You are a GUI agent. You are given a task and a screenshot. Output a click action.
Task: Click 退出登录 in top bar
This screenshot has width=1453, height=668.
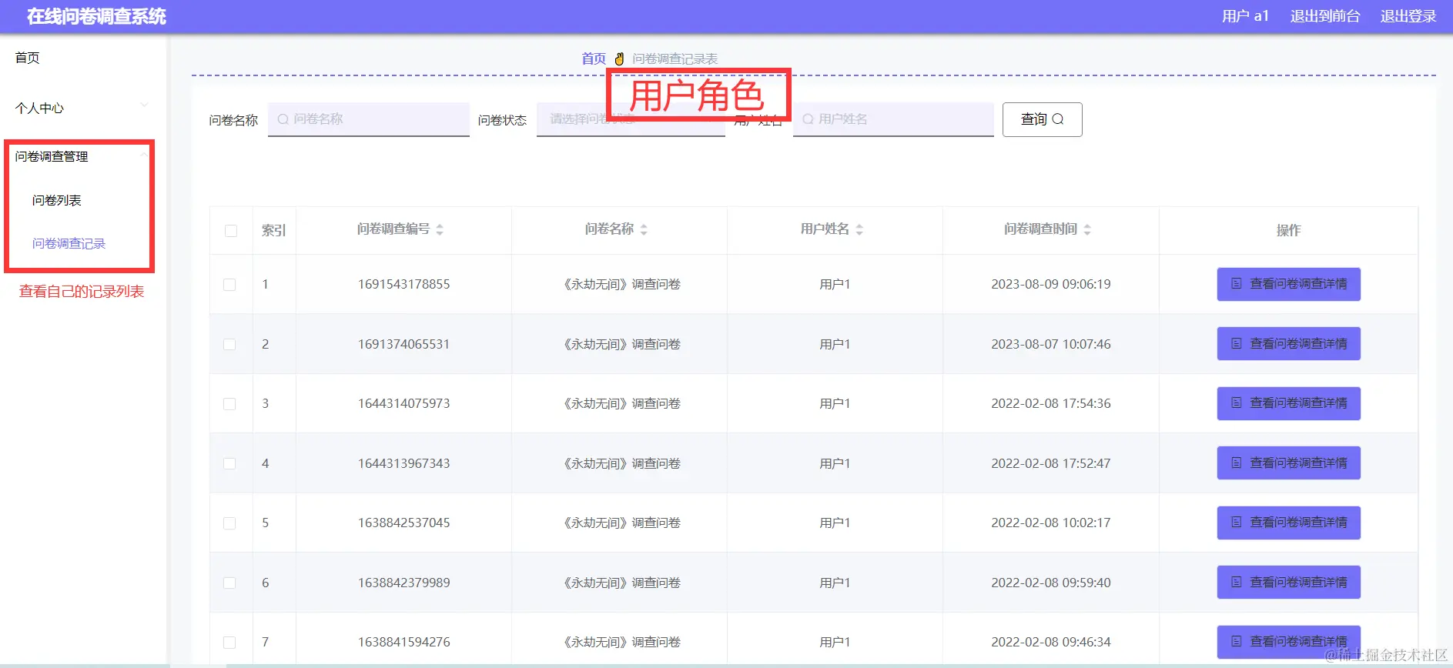click(1408, 16)
